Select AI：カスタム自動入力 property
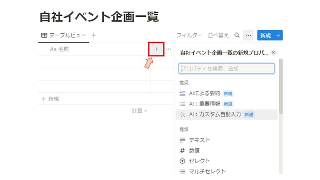The width and height of the screenshot is (320, 180). tap(227, 115)
